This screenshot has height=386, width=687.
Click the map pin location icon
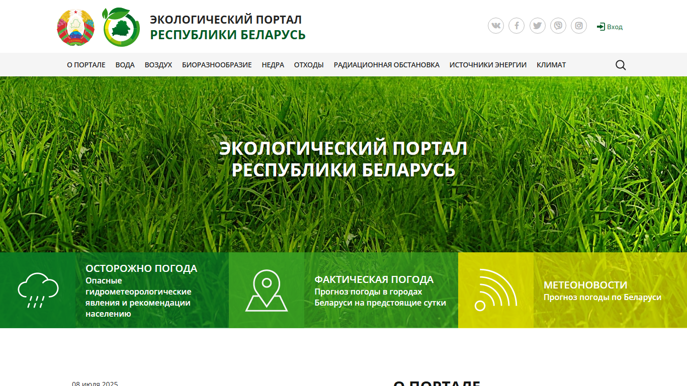pyautogui.click(x=267, y=291)
